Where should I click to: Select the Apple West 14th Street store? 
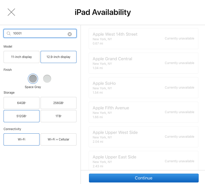coord(143,38)
